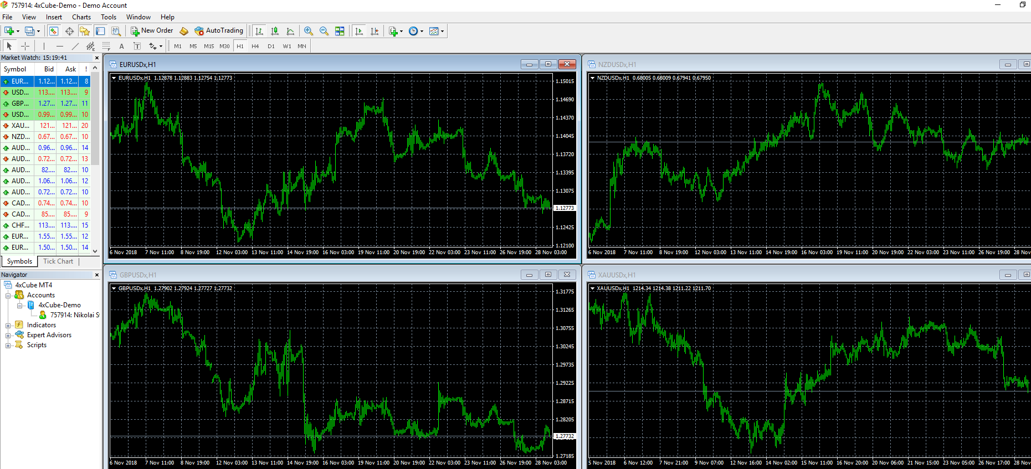The width and height of the screenshot is (1031, 469).
Task: Open the Templates icon
Action: [434, 31]
